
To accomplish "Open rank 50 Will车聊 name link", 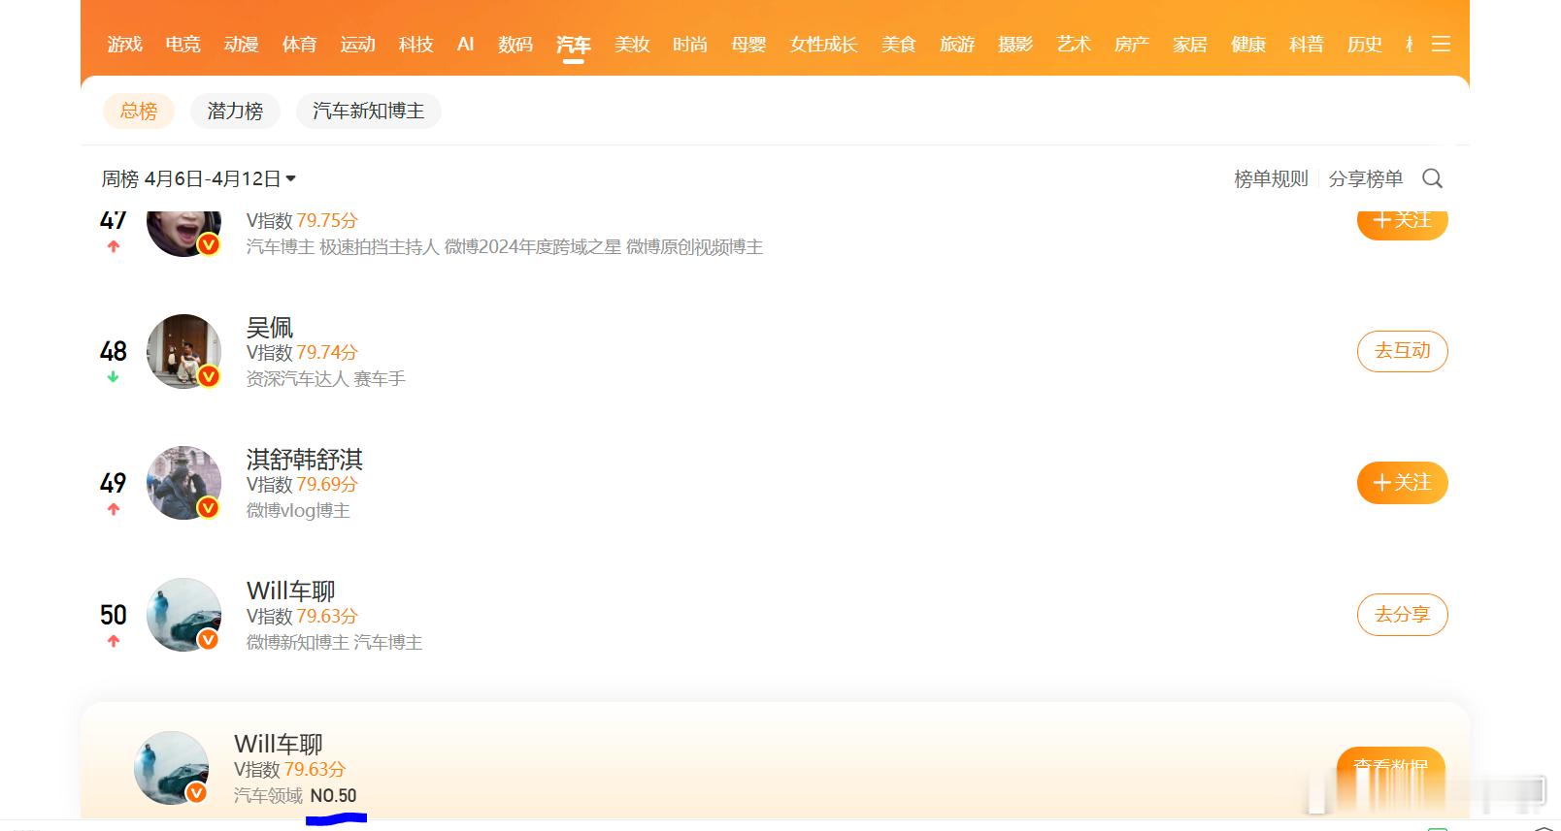I will [291, 591].
